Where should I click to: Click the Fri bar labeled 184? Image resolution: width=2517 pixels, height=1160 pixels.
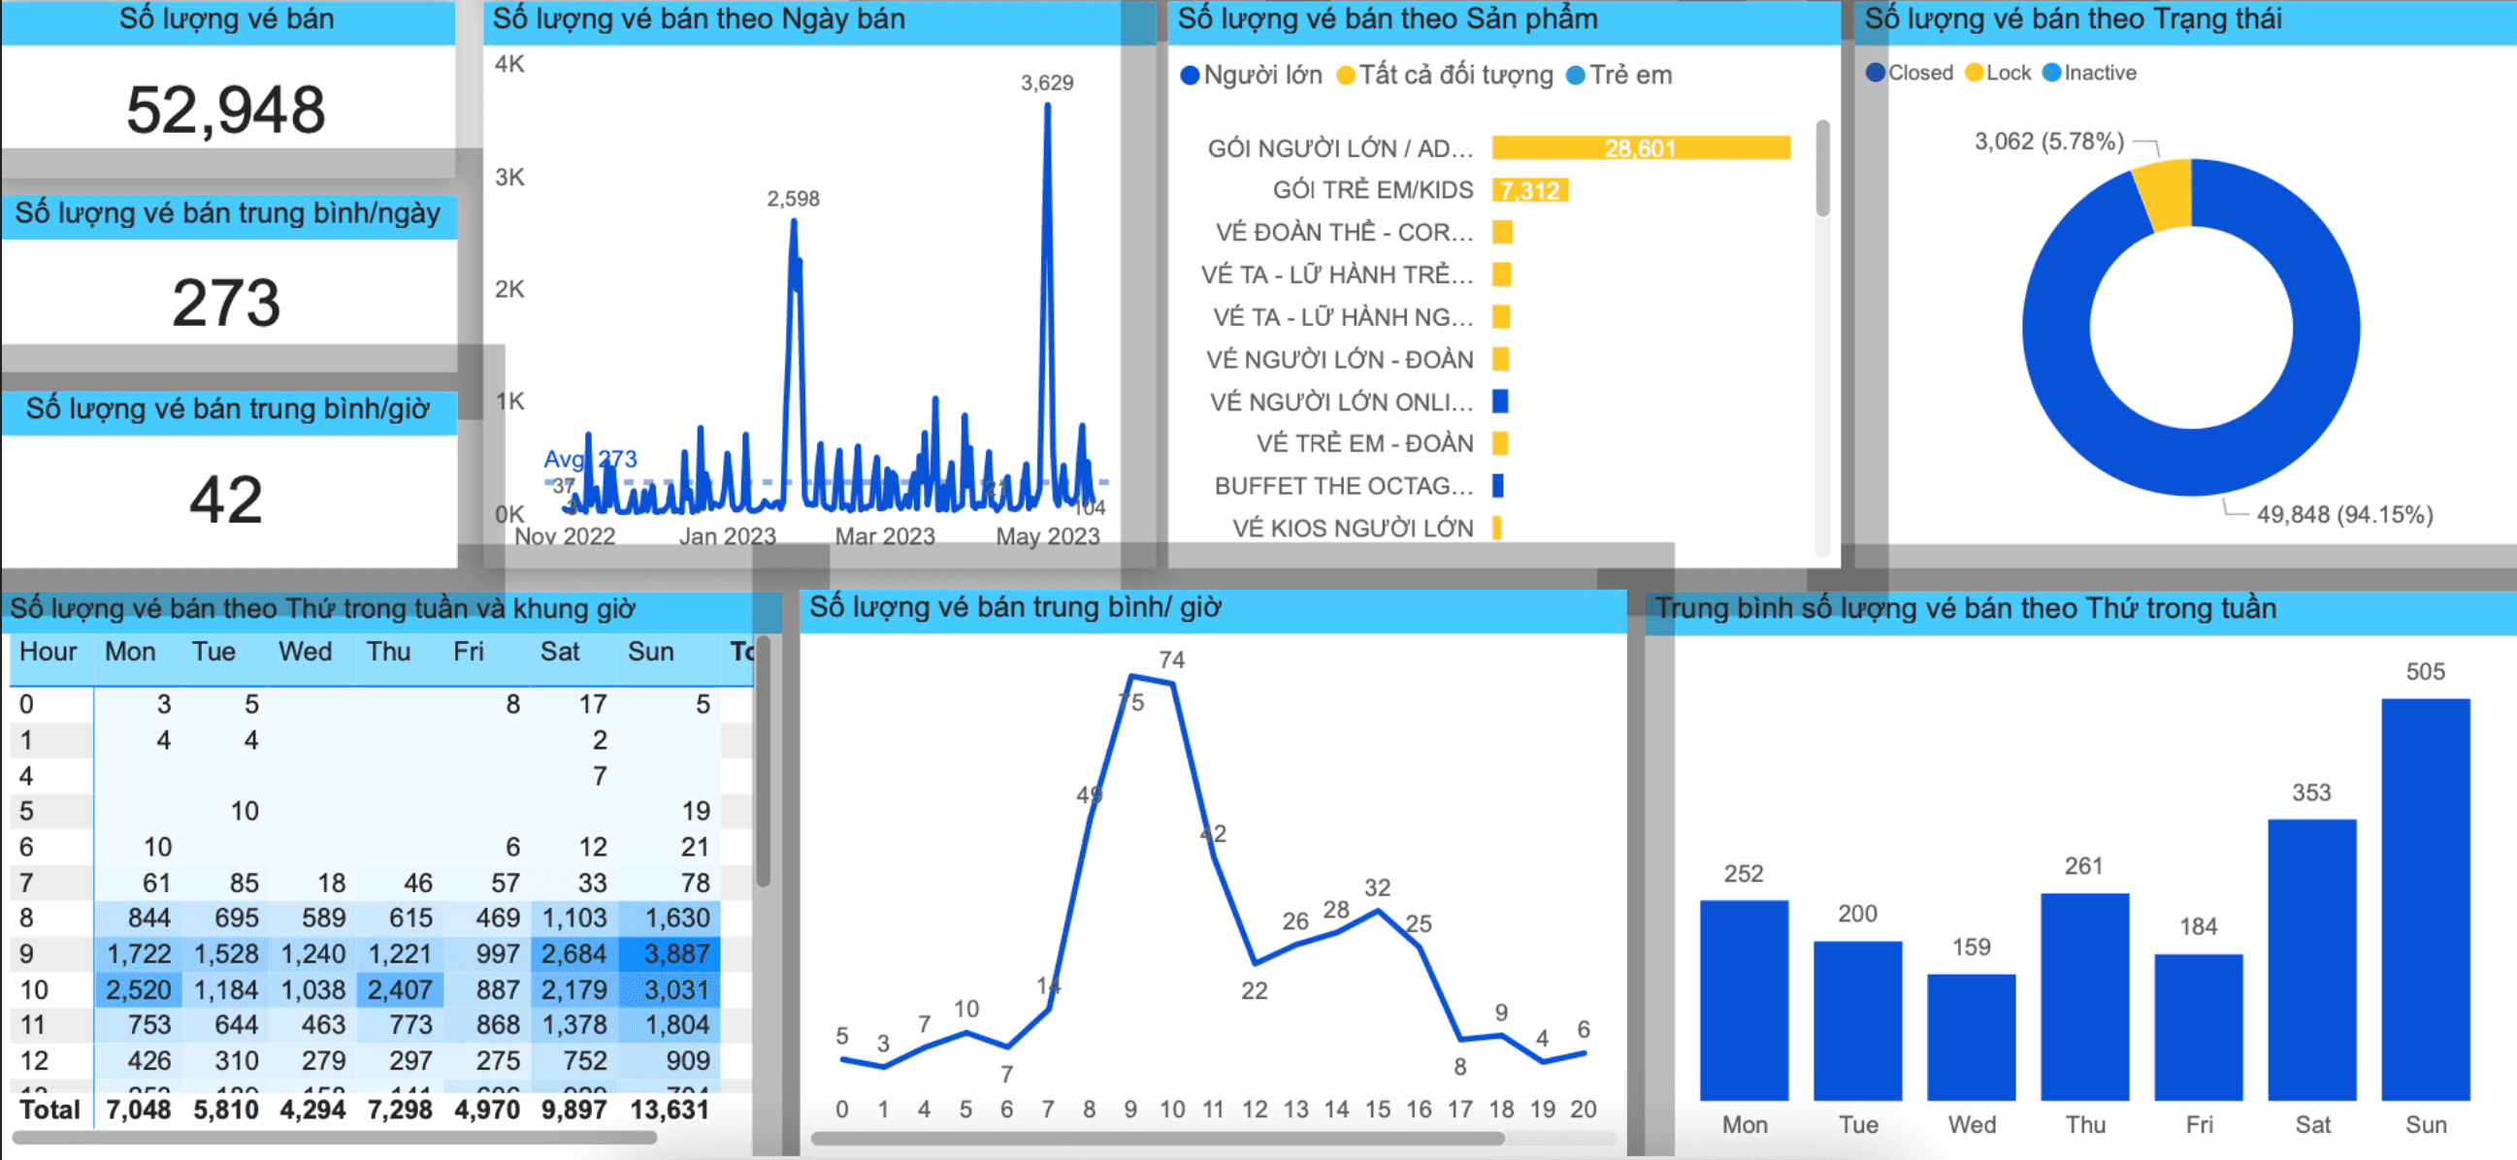2199,1027
